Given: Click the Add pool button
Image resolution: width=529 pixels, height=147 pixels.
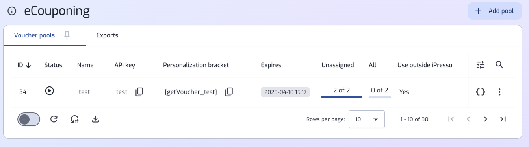Looking at the screenshot, I should pos(495,11).
